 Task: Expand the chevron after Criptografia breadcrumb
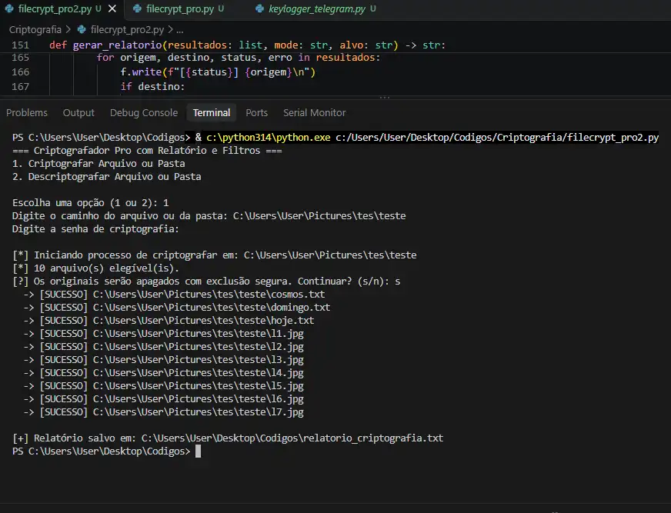coord(68,29)
